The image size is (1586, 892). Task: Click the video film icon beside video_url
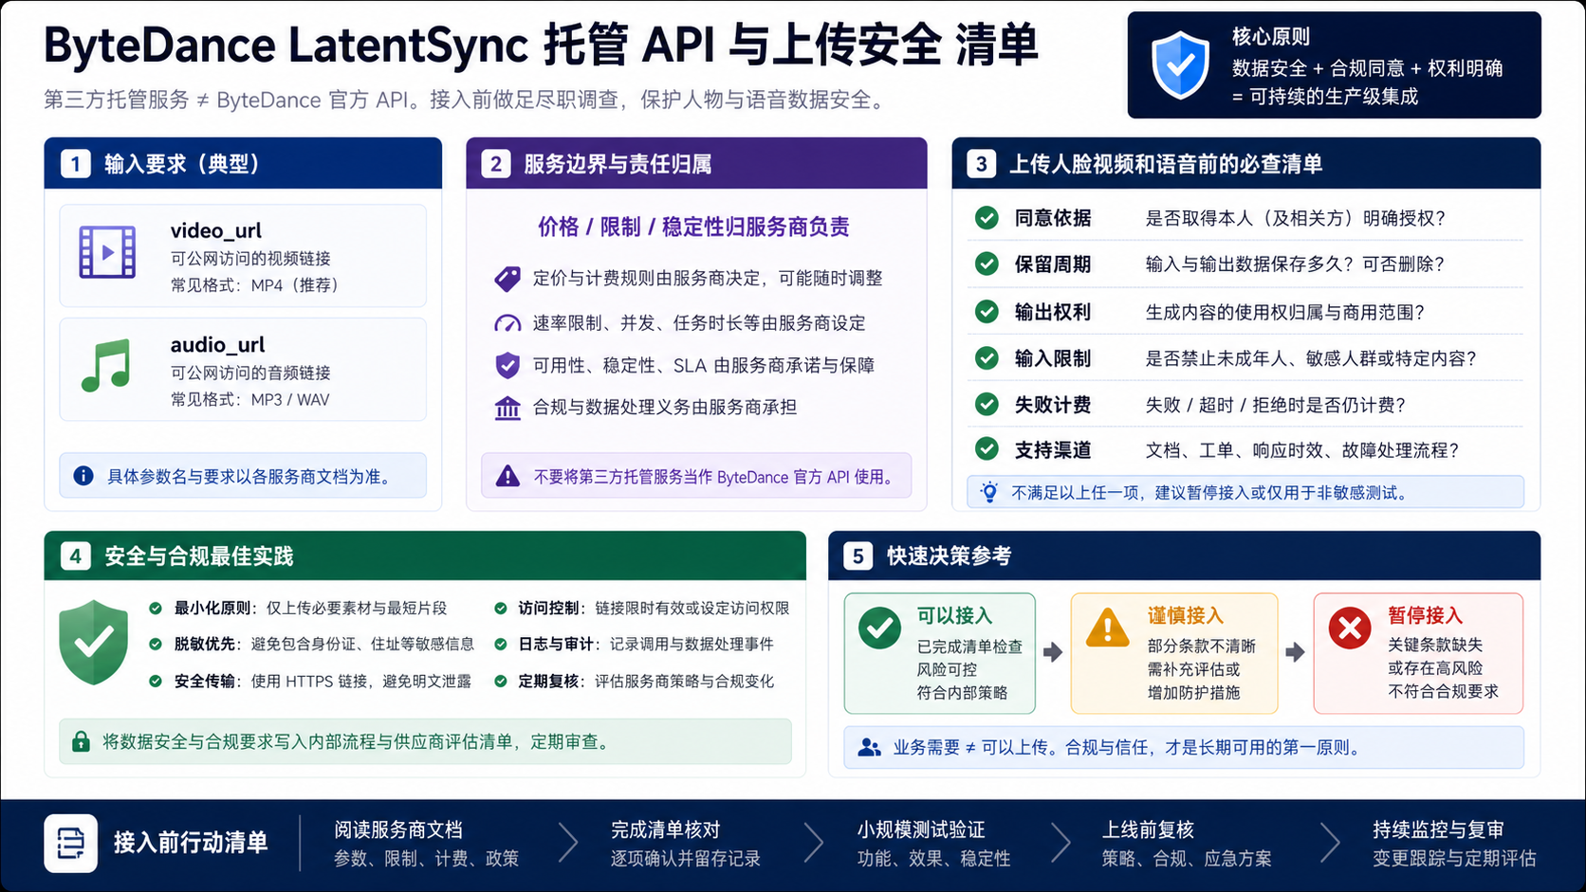pos(107,252)
